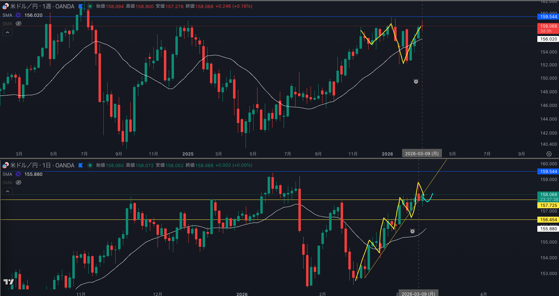Viewport: 559px width, 296px height.
Task: Click the green market status dot on daily chart
Action: [90, 165]
